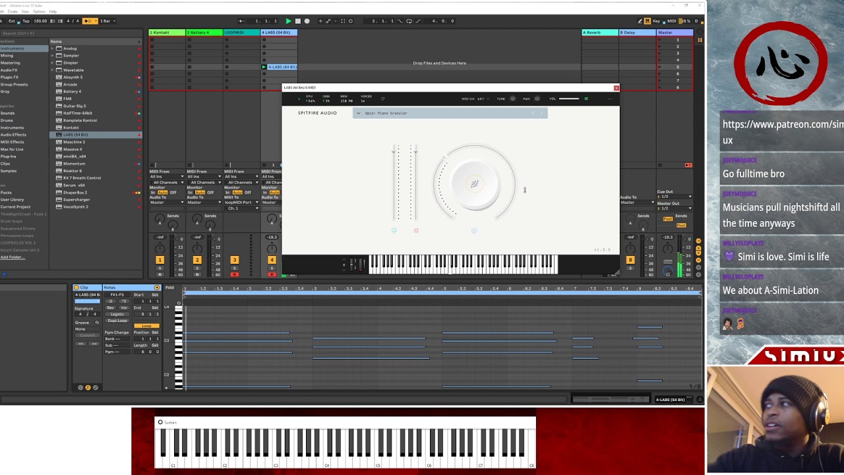This screenshot has height=475, width=844.
Task: Click the session record circle icon
Action: click(350, 21)
